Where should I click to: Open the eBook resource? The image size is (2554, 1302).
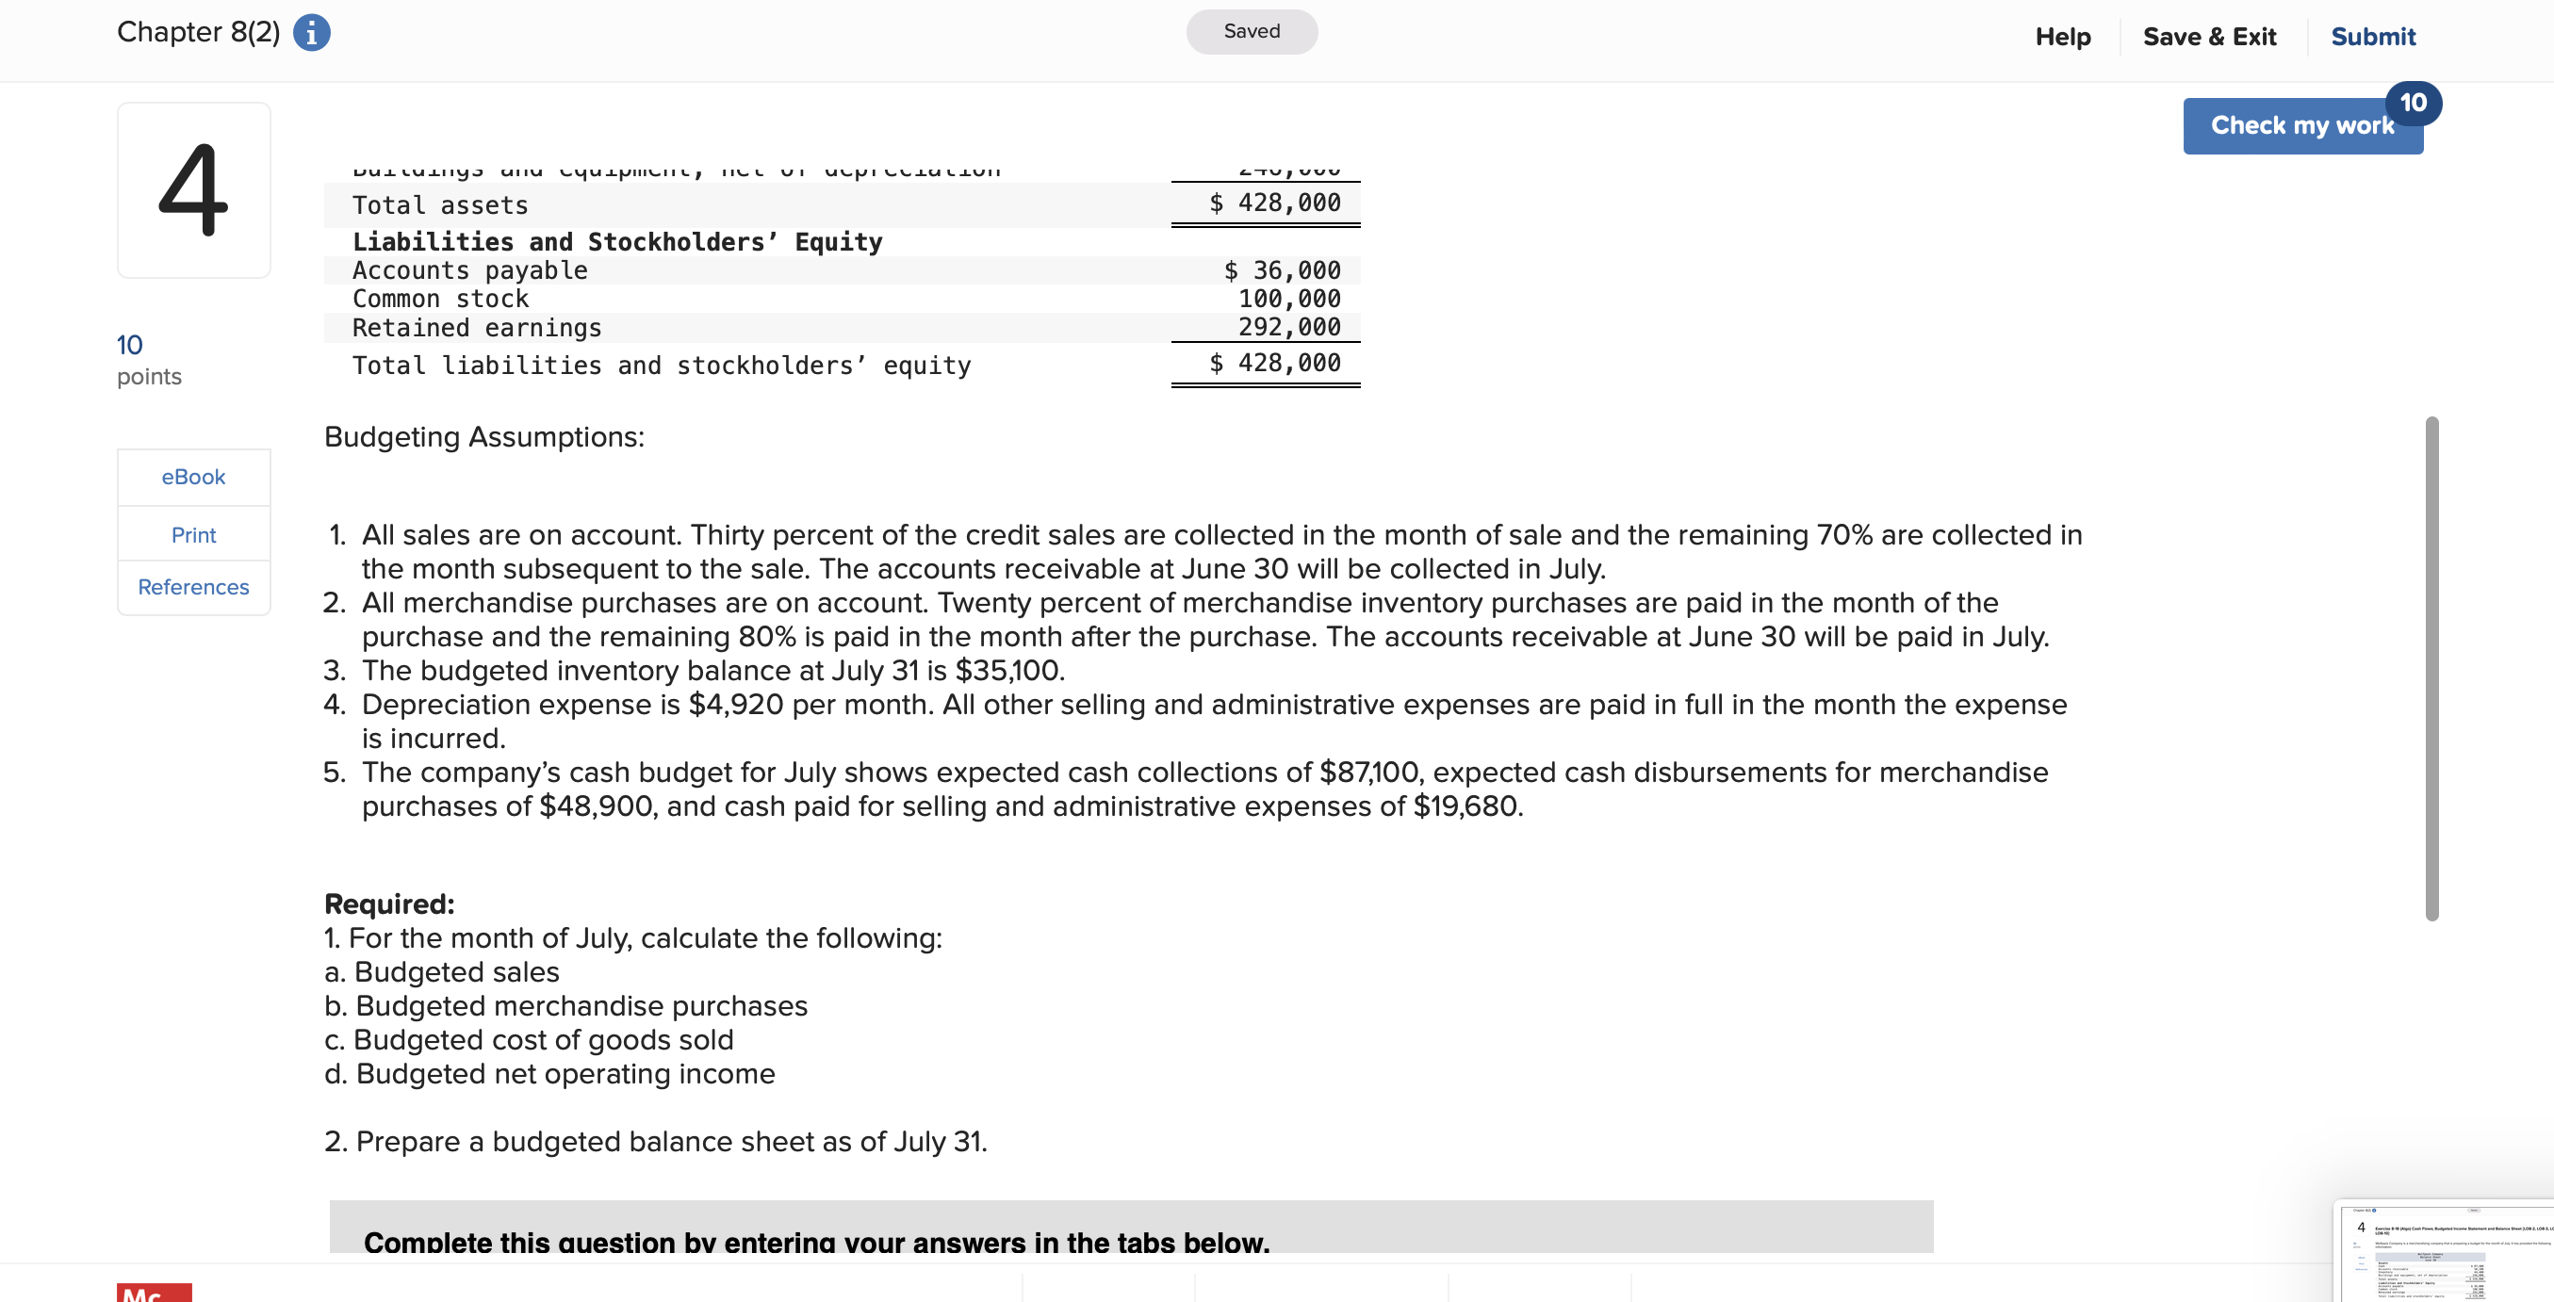(x=192, y=477)
